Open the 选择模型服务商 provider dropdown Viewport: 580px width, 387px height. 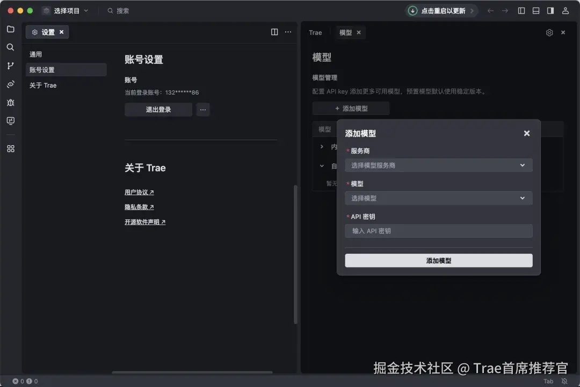439,165
